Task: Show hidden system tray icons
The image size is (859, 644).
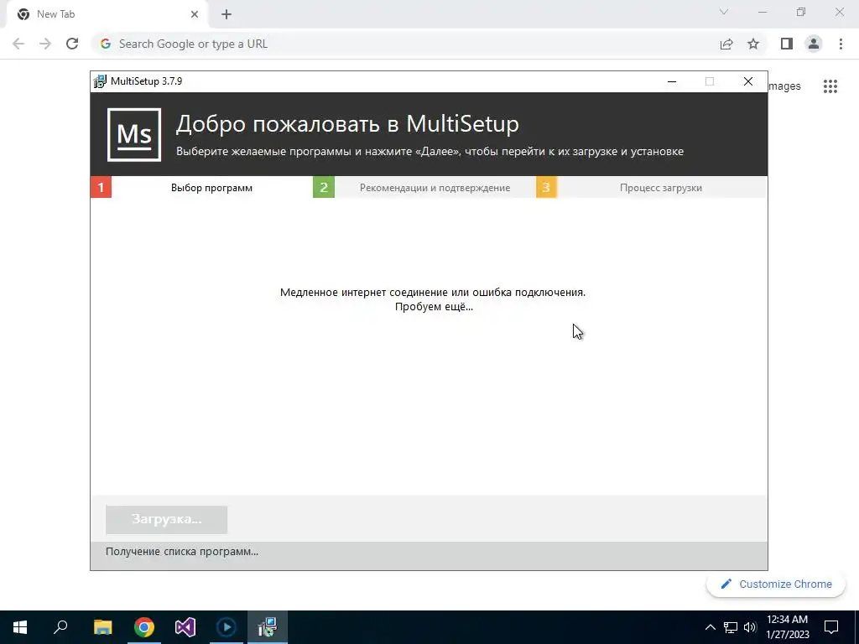Action: click(710, 627)
